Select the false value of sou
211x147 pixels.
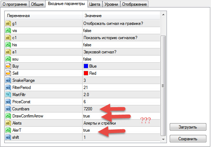click(x=87, y=59)
